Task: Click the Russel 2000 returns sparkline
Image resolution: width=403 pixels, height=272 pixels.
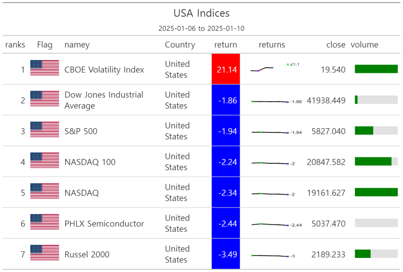Action: (273, 256)
